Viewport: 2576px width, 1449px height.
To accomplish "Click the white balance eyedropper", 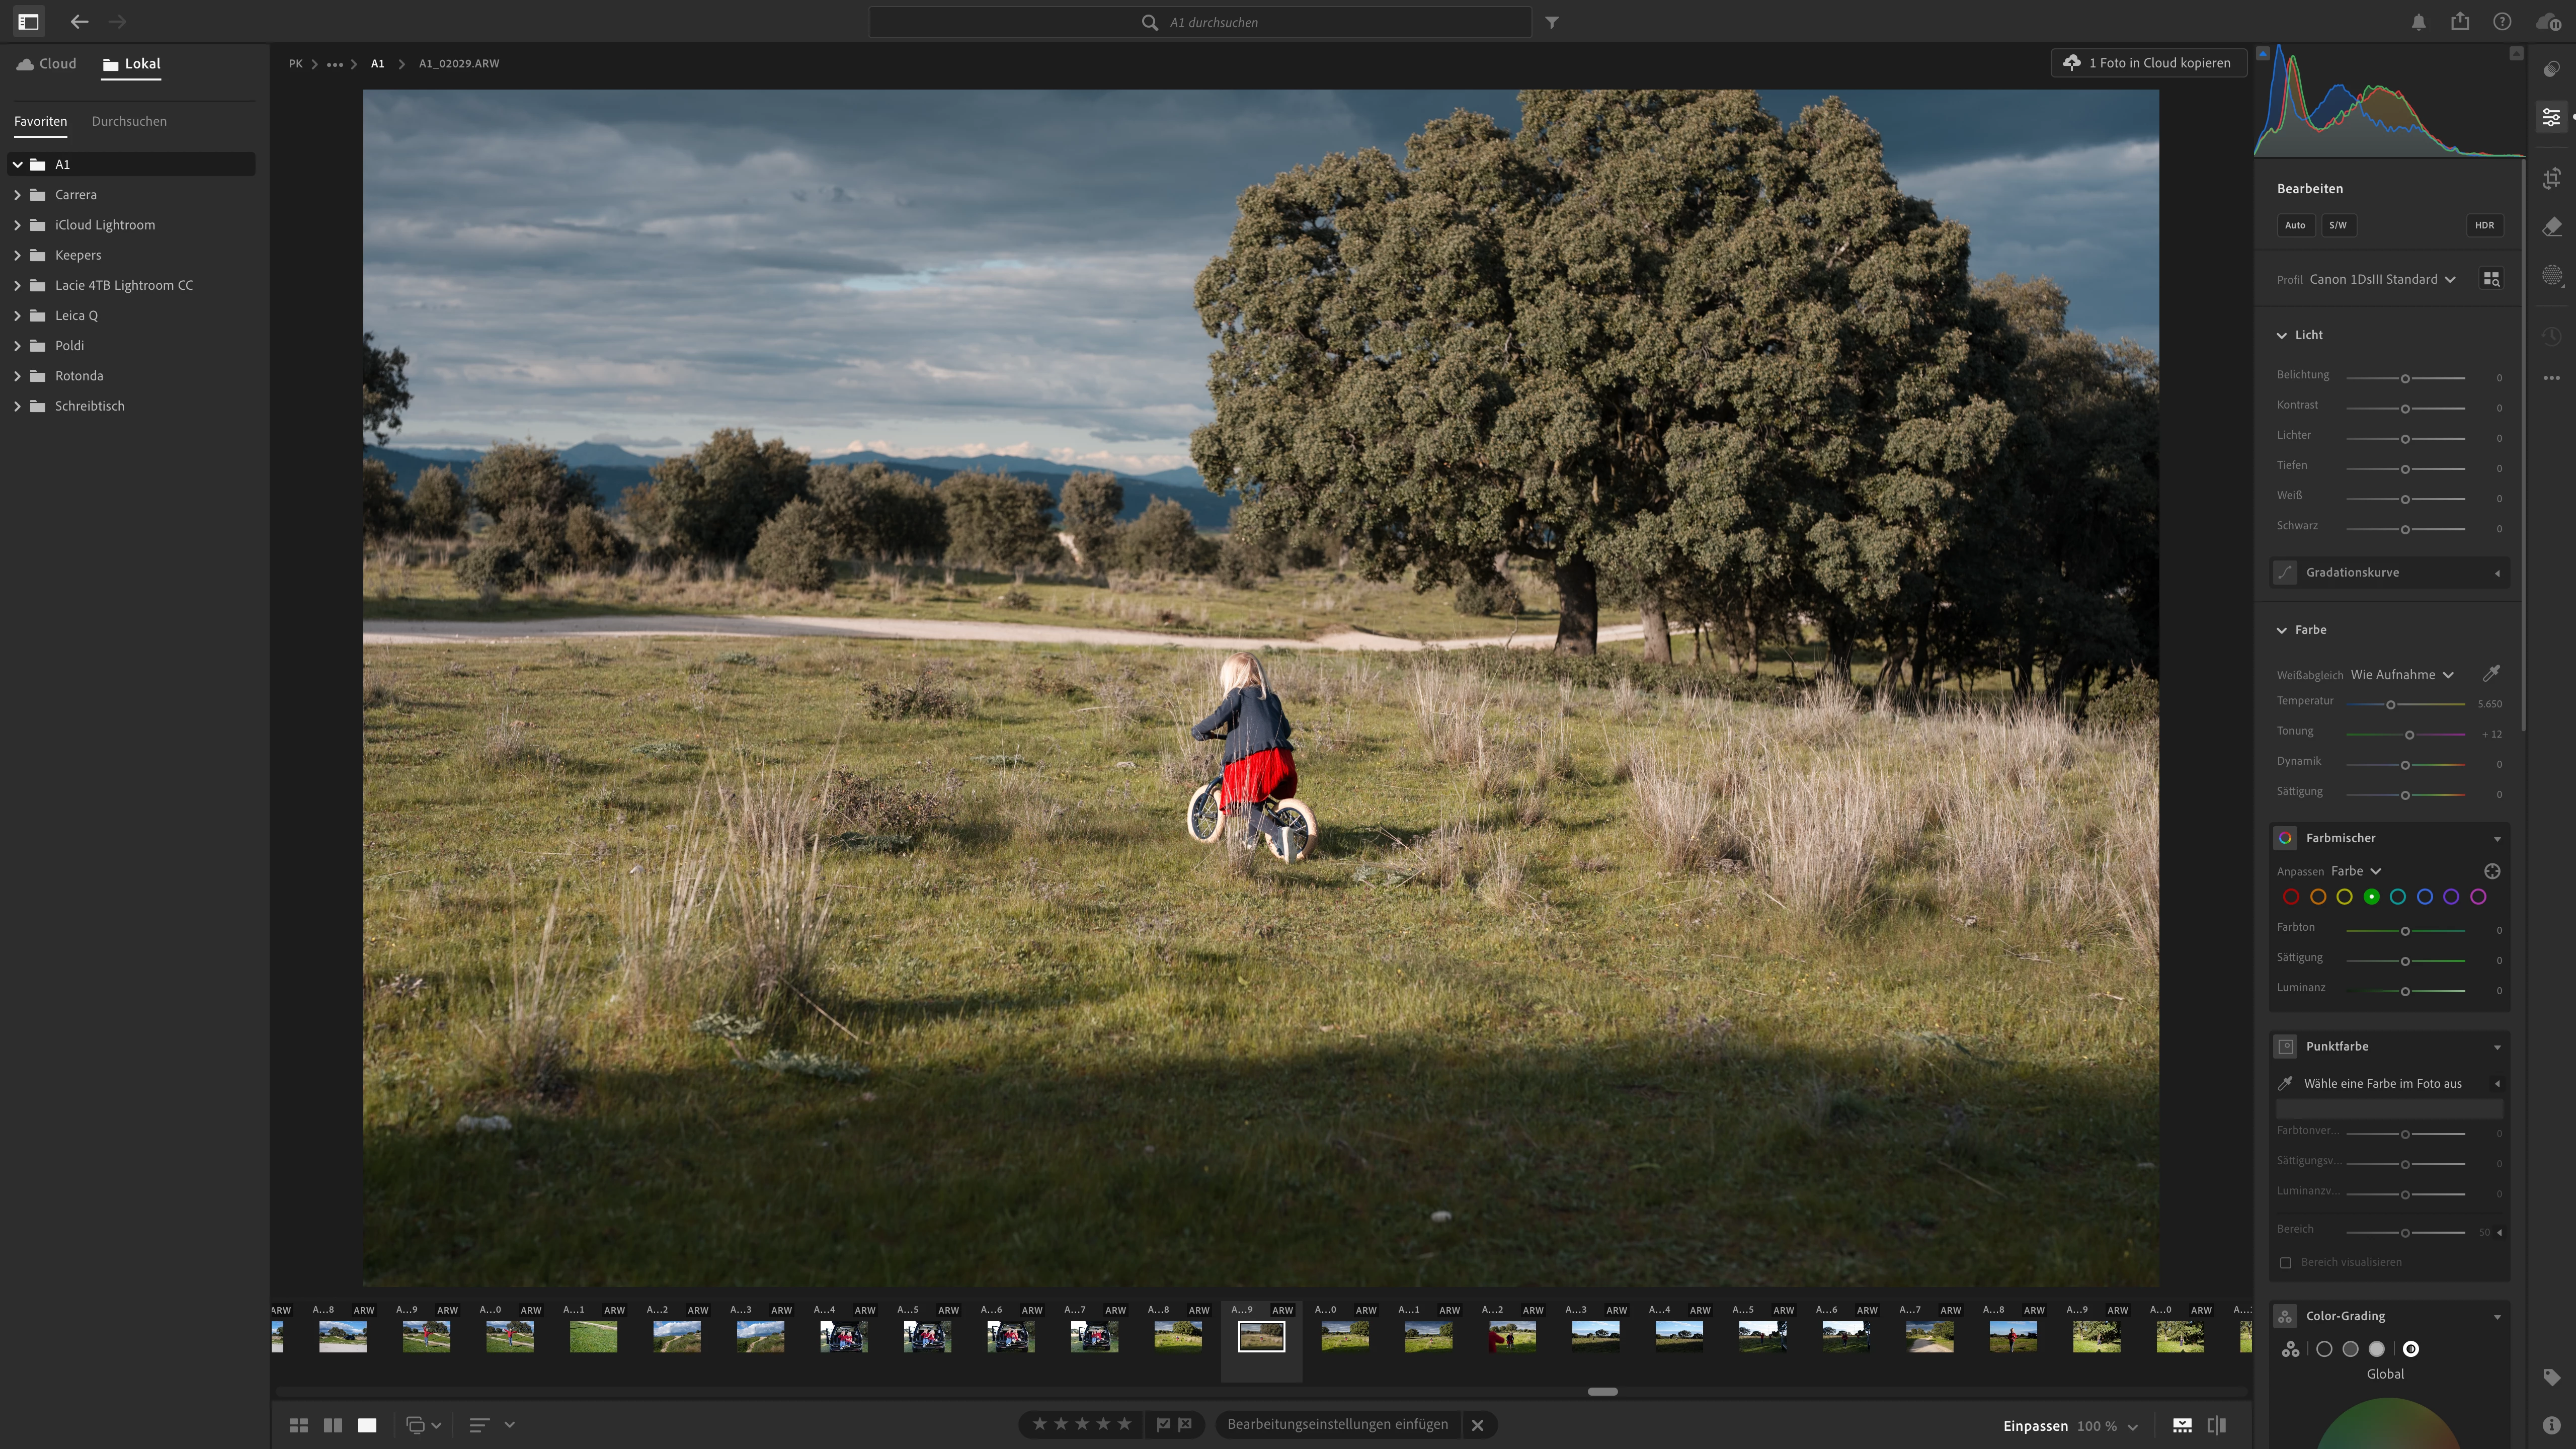I will pos(2491,674).
